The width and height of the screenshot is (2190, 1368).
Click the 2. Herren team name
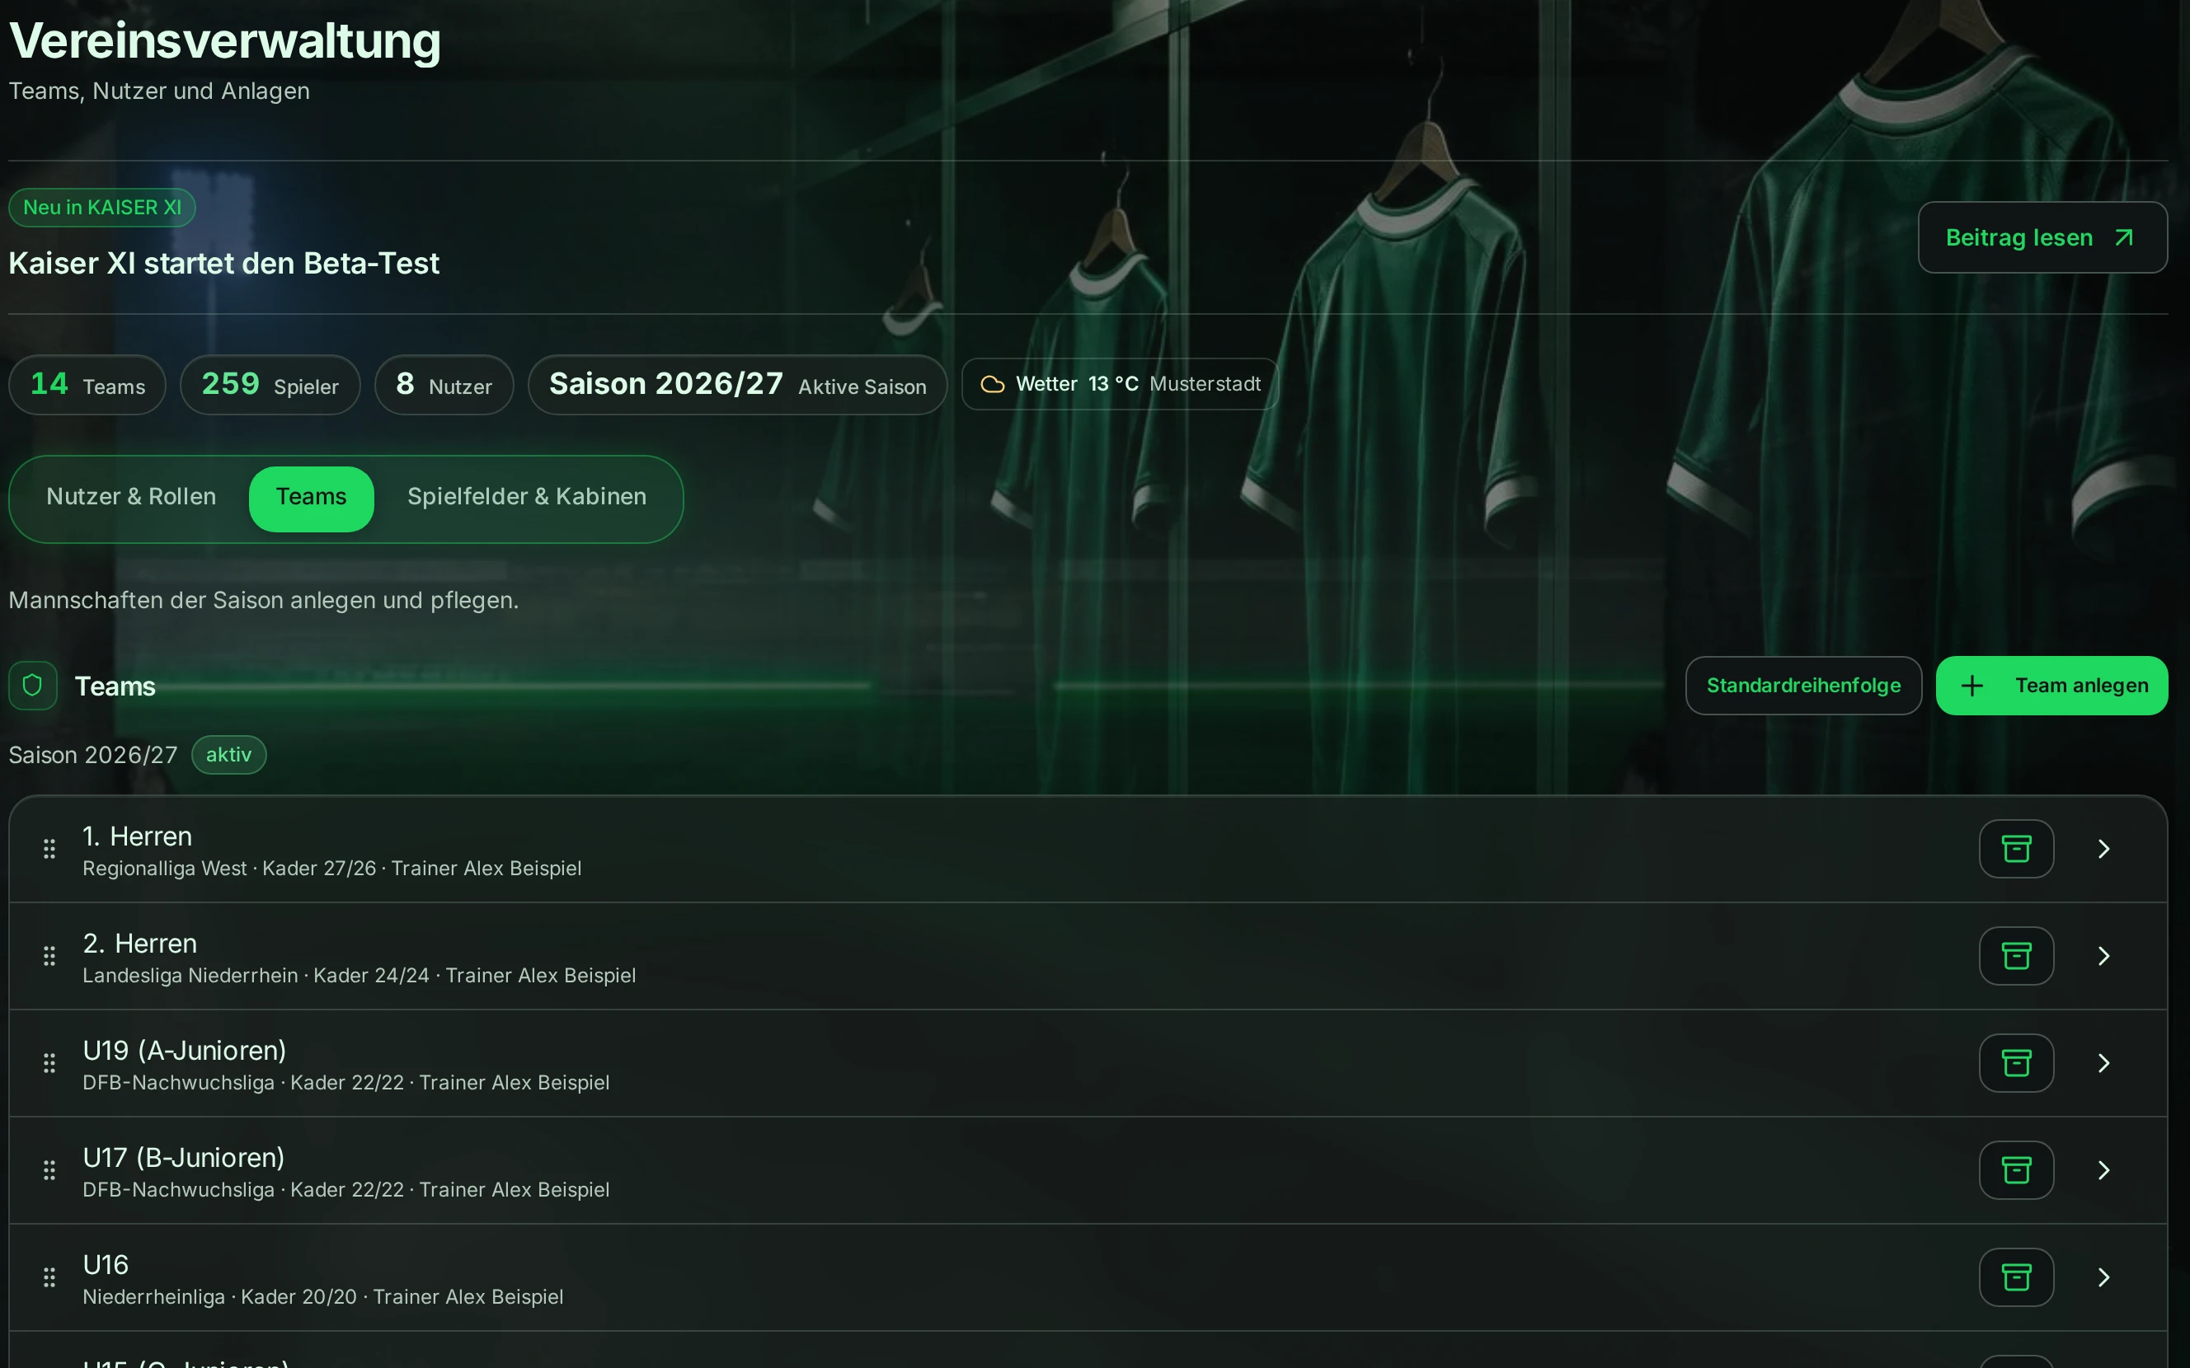tap(140, 944)
